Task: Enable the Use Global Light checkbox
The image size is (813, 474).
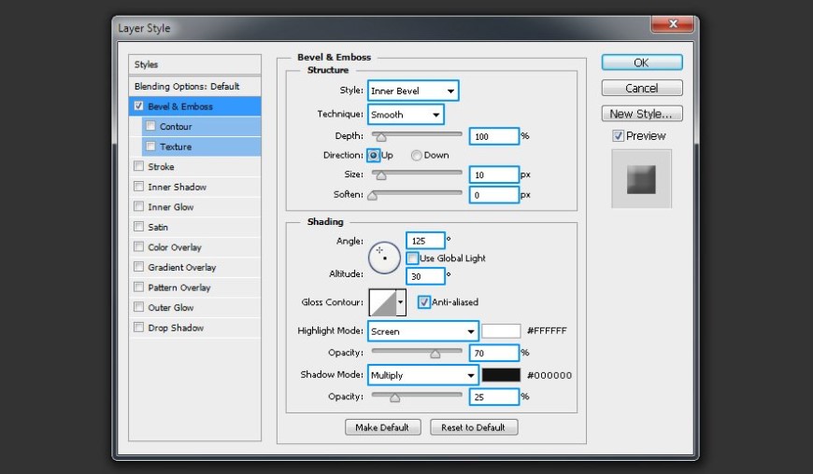Action: [x=412, y=258]
